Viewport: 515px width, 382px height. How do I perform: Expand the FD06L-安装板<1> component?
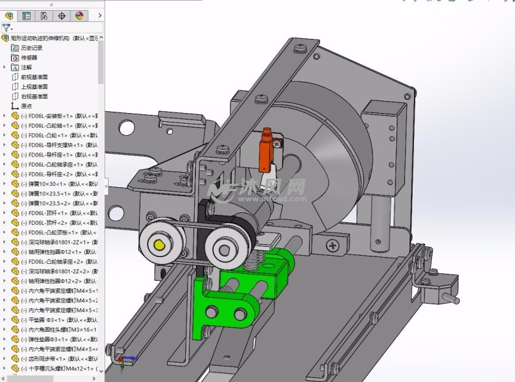[x=5, y=116]
